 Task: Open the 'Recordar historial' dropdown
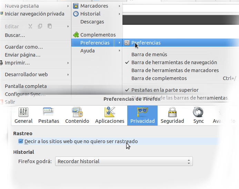[124, 161]
